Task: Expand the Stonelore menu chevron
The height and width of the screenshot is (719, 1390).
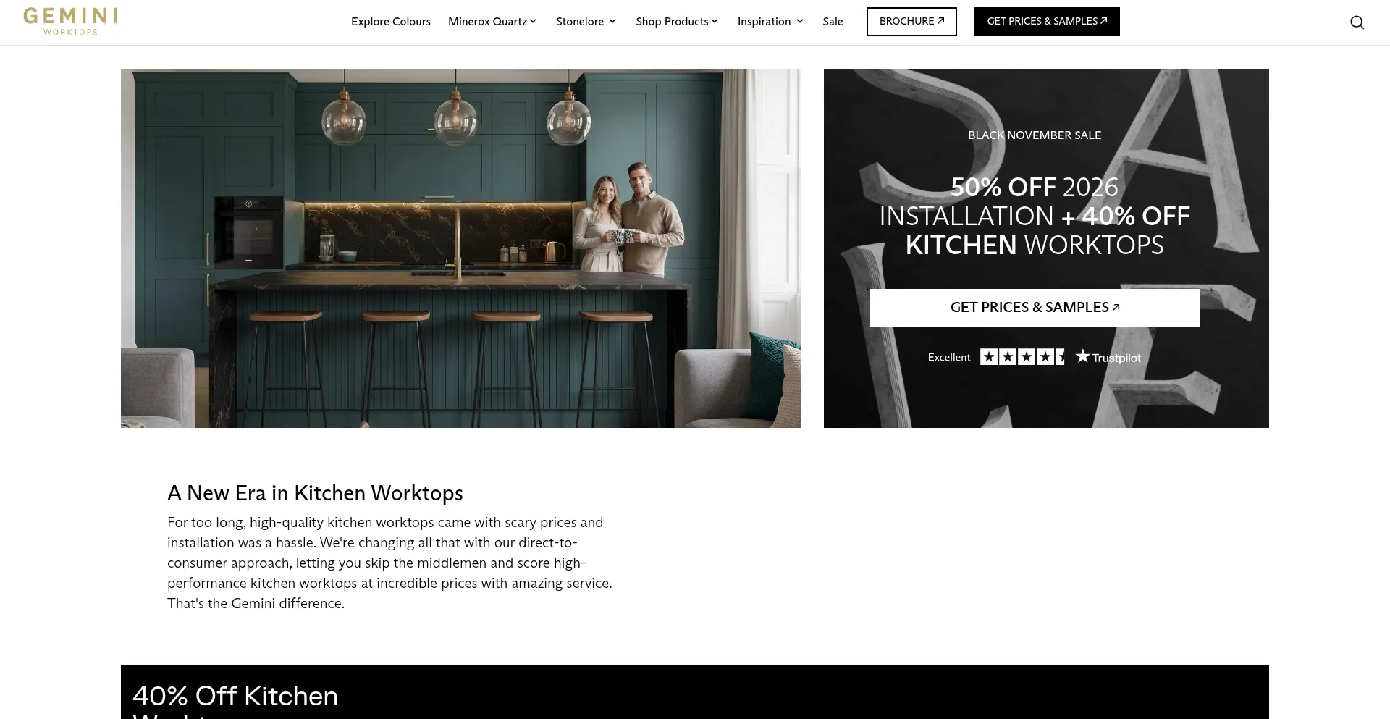Action: [612, 22]
